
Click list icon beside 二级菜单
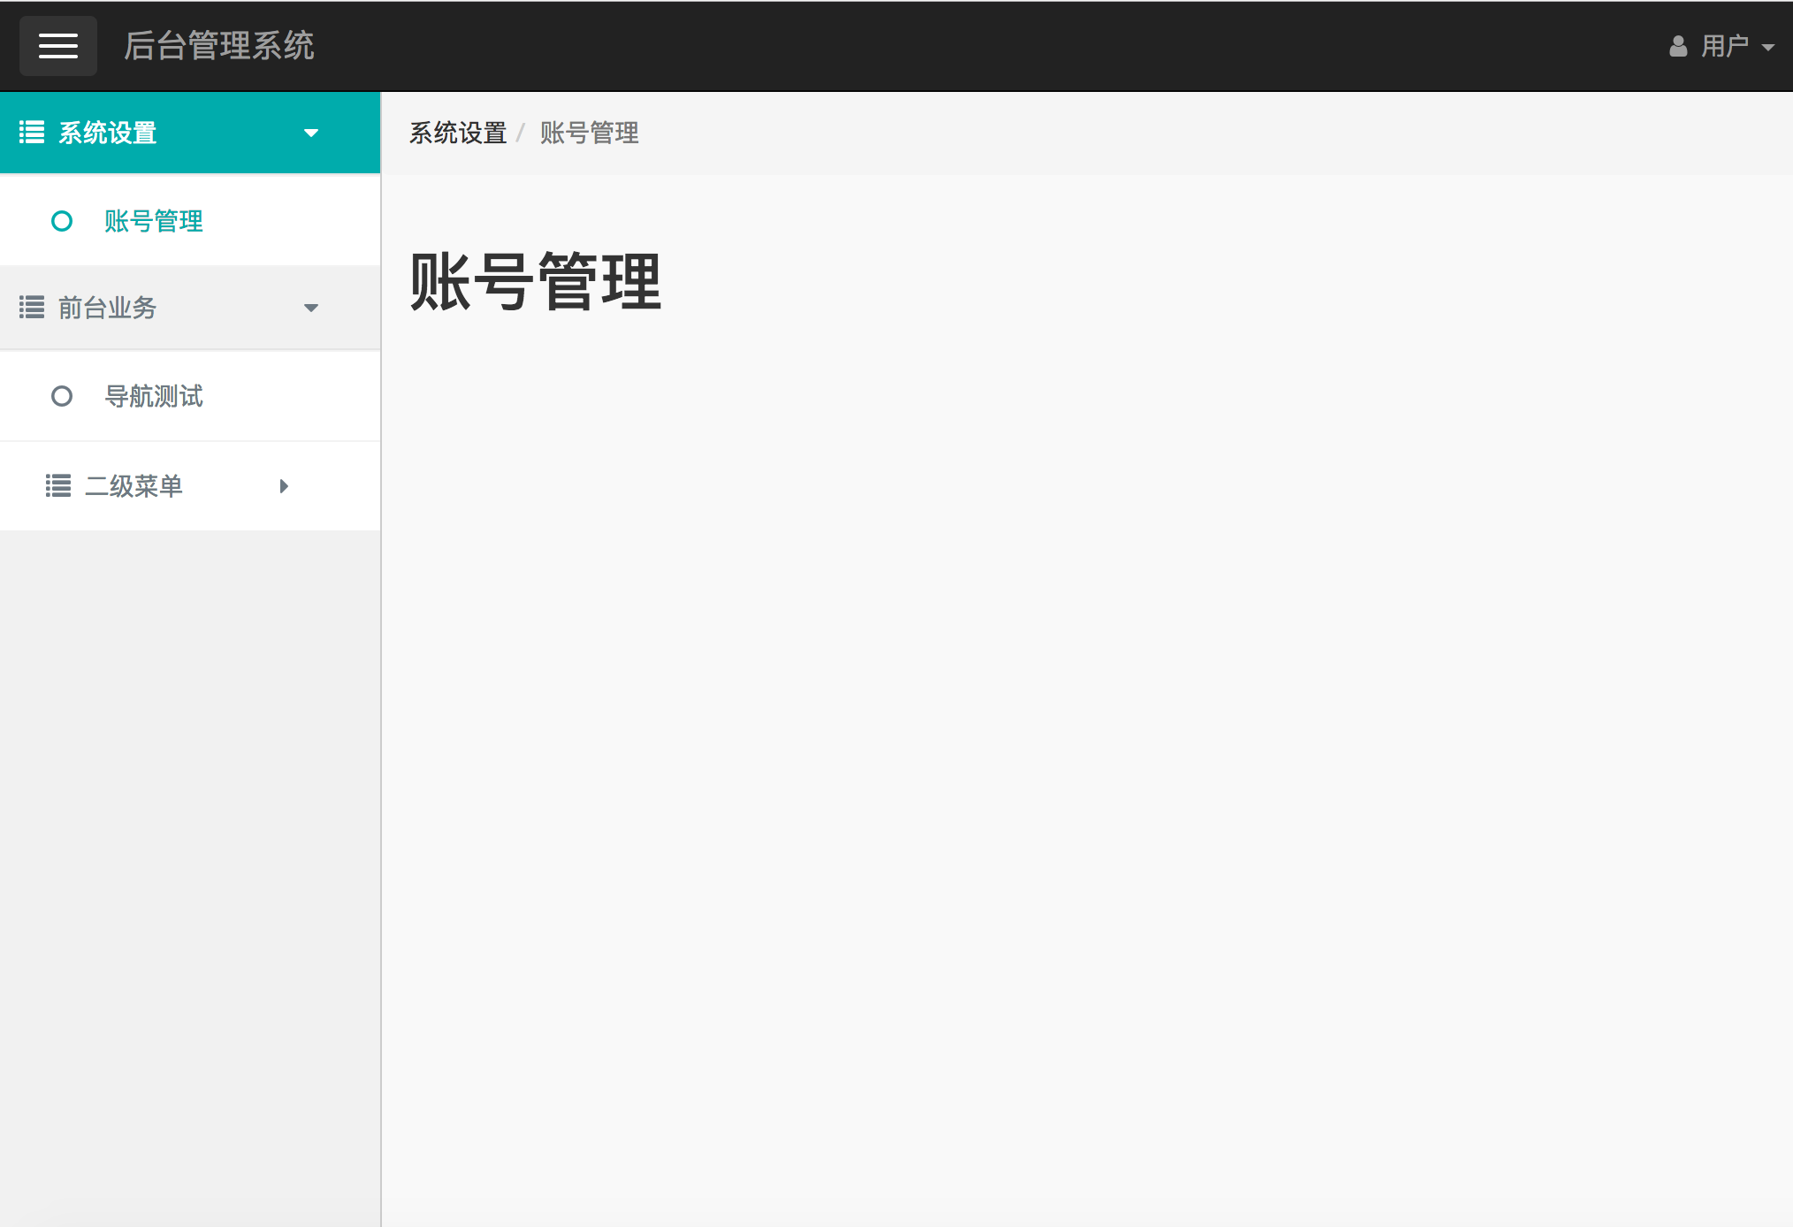tap(58, 486)
